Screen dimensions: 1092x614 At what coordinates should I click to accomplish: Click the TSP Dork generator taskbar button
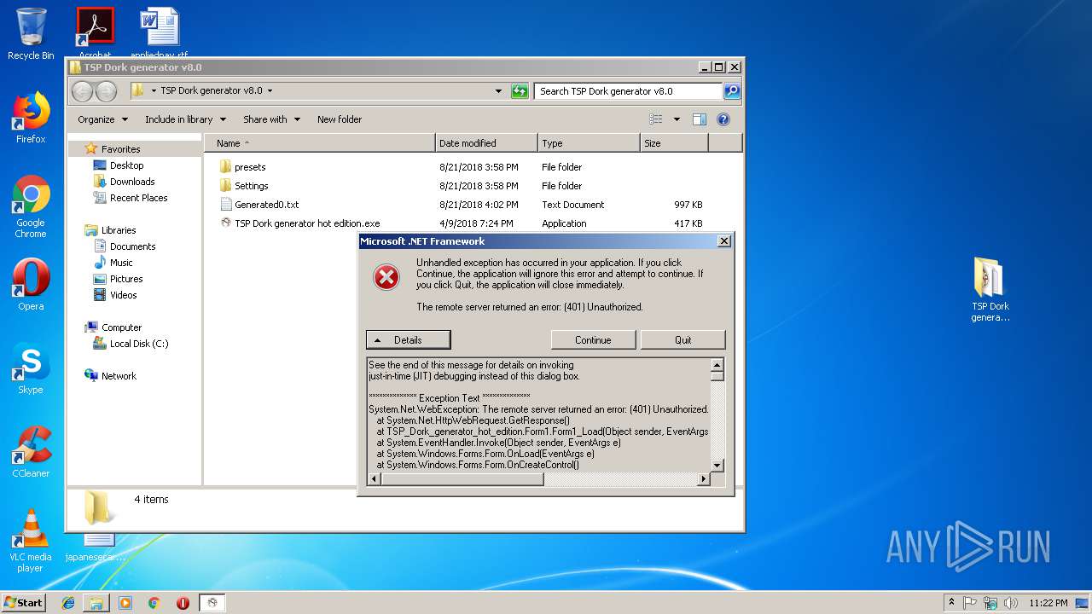(212, 603)
